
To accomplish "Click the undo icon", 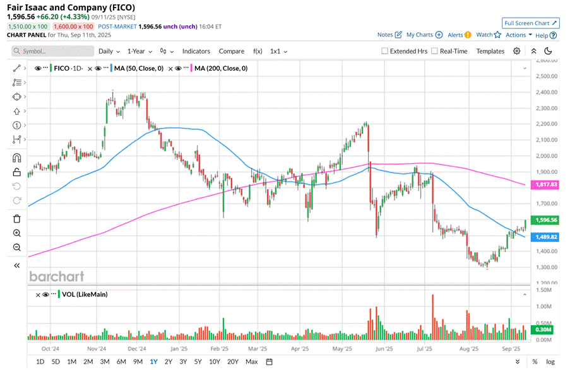I will pos(16,187).
